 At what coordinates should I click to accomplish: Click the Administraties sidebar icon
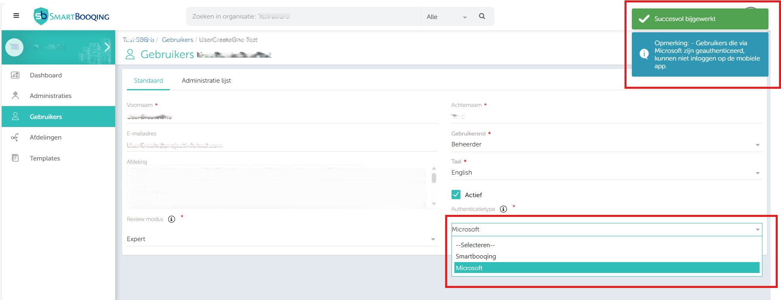(15, 96)
